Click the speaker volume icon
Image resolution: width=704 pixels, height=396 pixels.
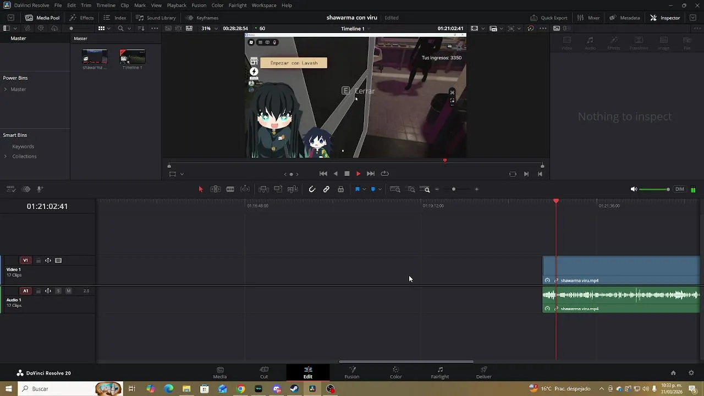point(634,189)
